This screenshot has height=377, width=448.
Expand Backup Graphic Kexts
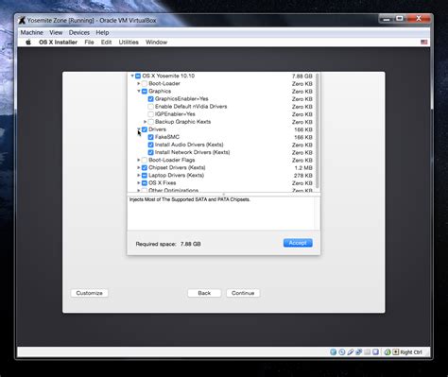tap(145, 122)
